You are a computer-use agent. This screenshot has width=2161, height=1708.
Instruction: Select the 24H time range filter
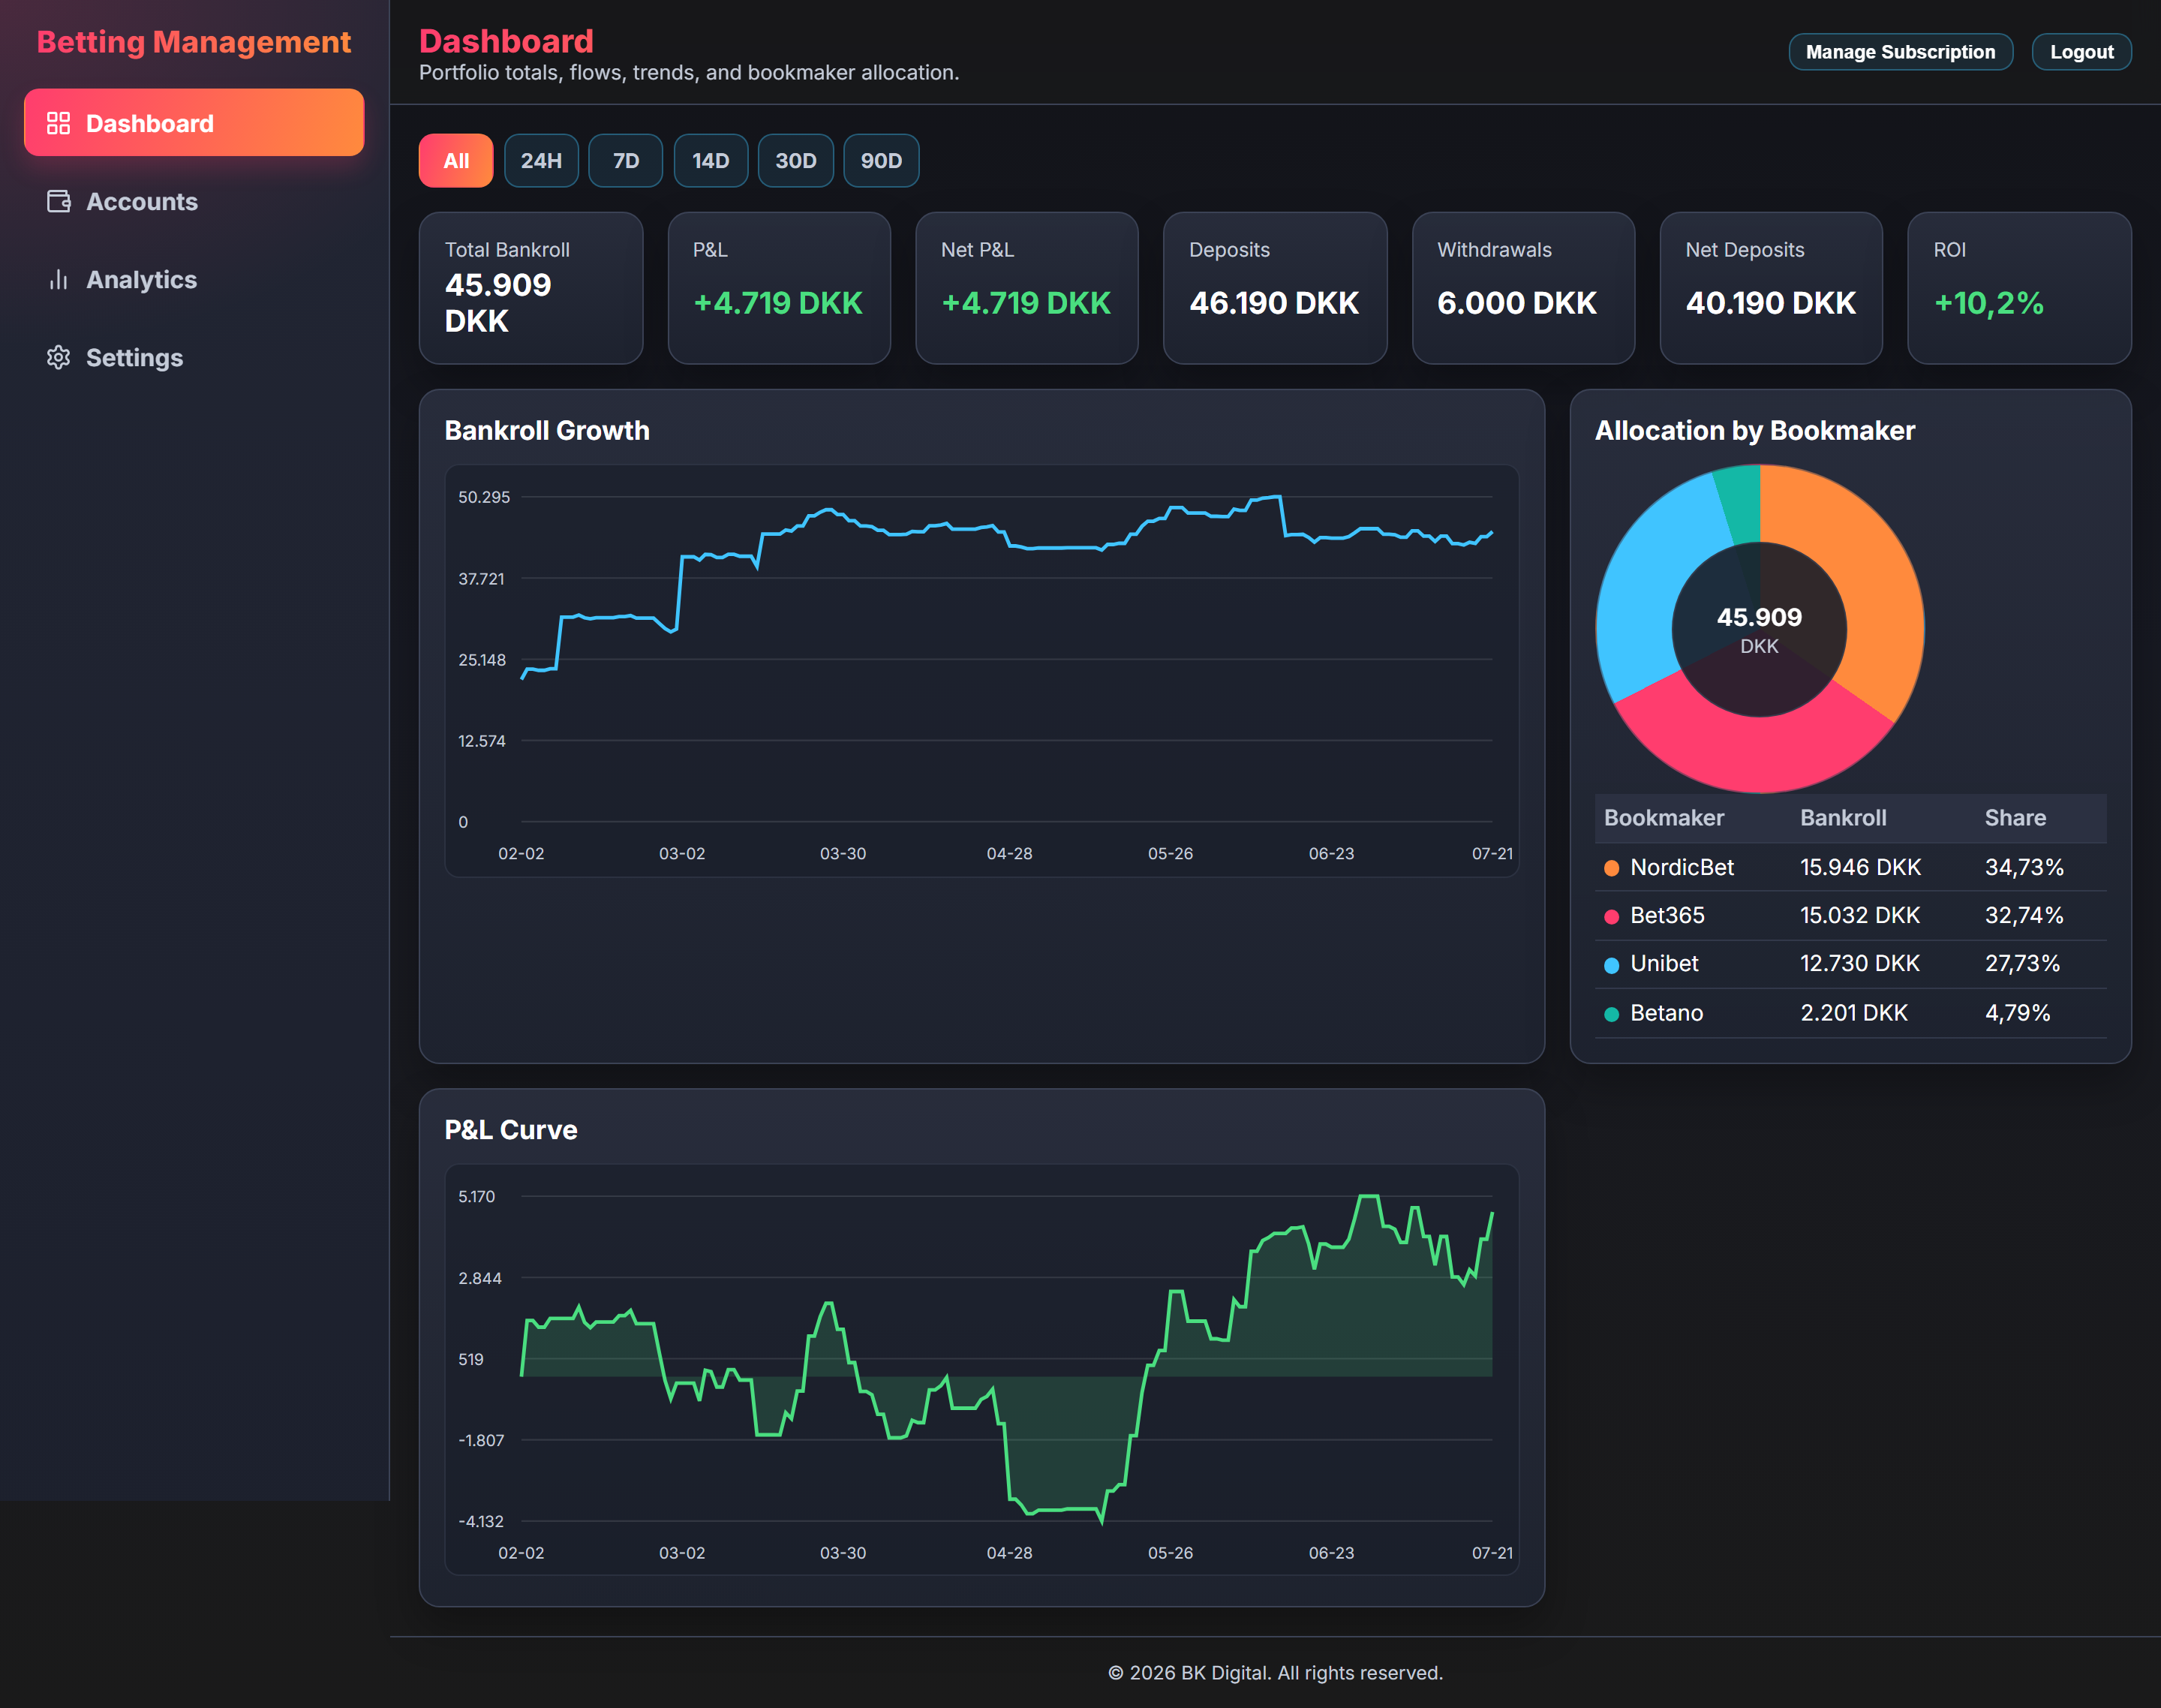coord(541,160)
